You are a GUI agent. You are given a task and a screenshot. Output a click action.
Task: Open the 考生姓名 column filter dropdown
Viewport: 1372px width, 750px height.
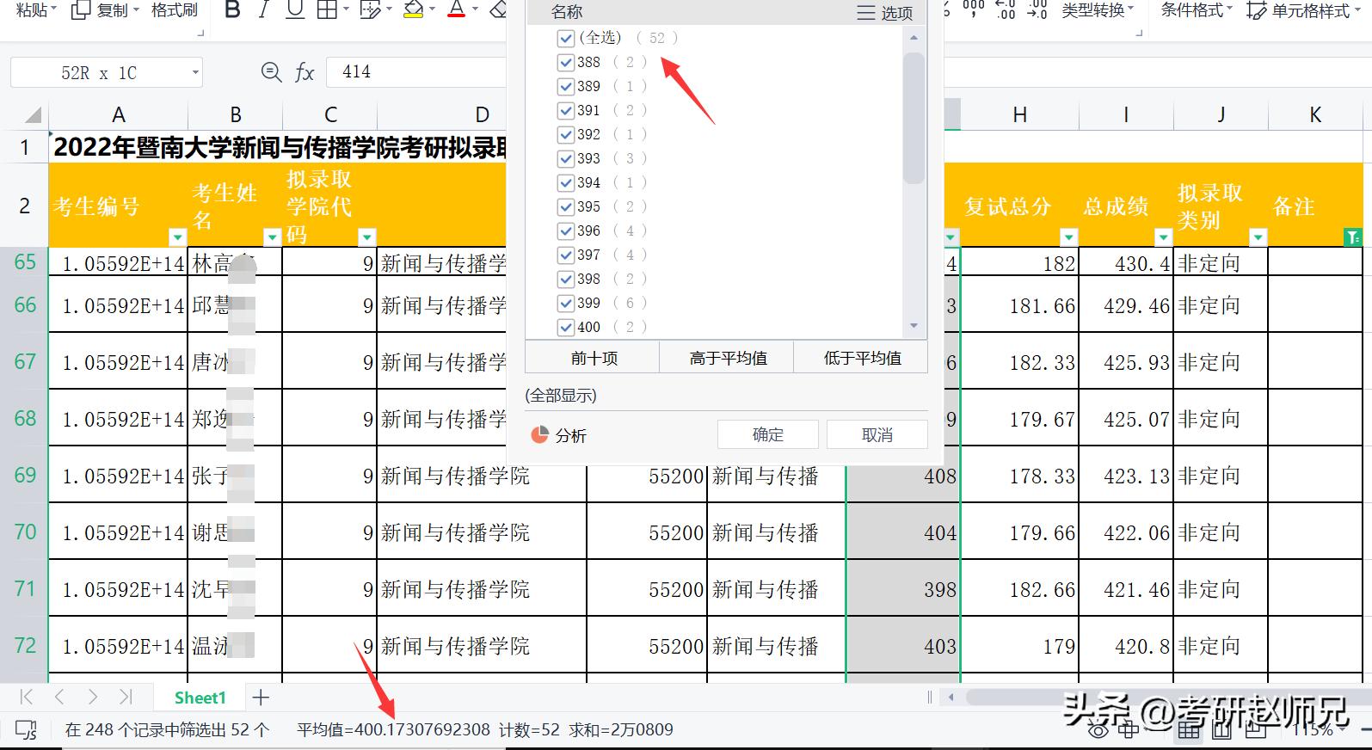(x=273, y=237)
